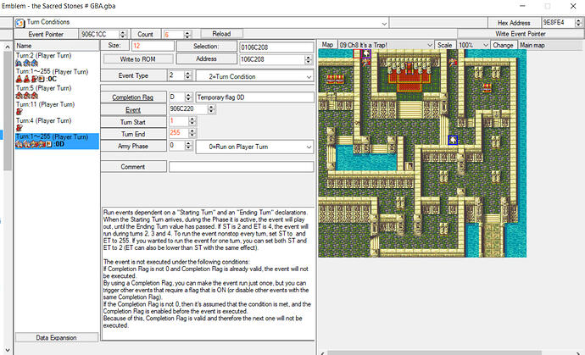This screenshot has height=355, width=585.
Task: Increment the Address 106C208 stepper
Action: tap(308, 57)
